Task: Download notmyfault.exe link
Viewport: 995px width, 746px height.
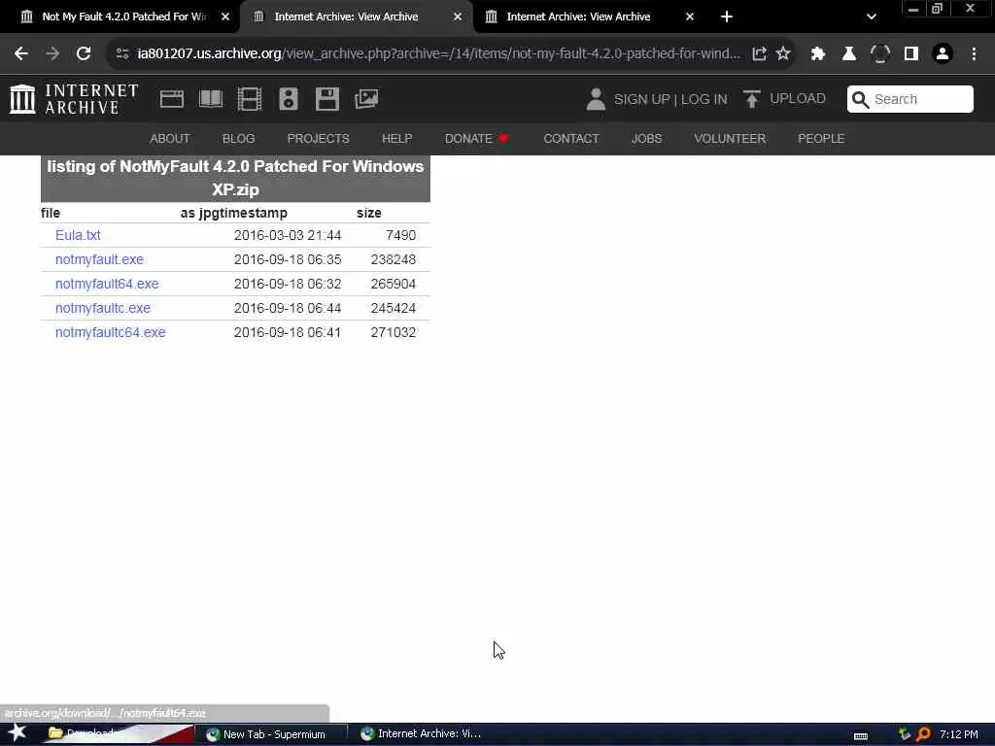Action: (x=99, y=259)
